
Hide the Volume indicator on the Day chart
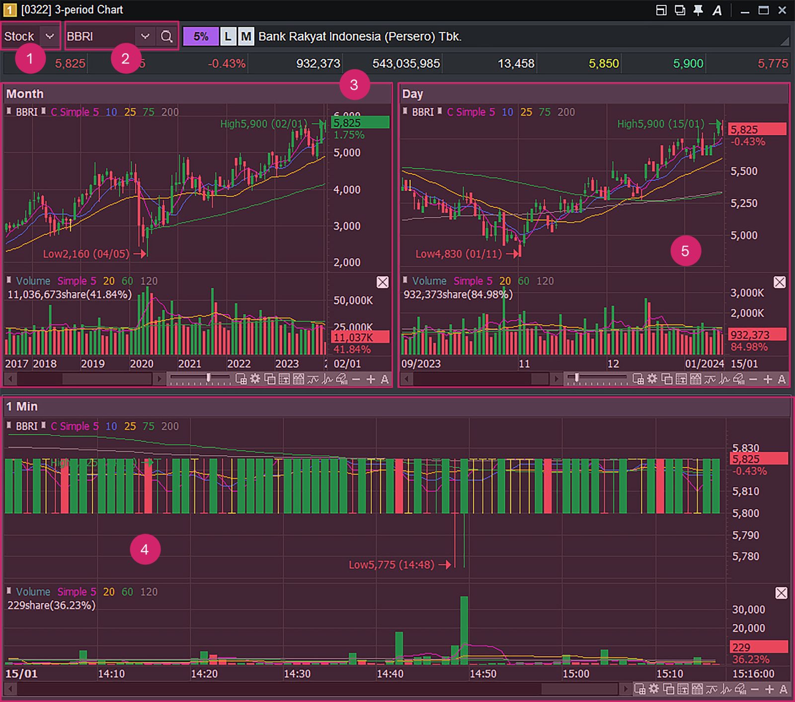coord(780,282)
